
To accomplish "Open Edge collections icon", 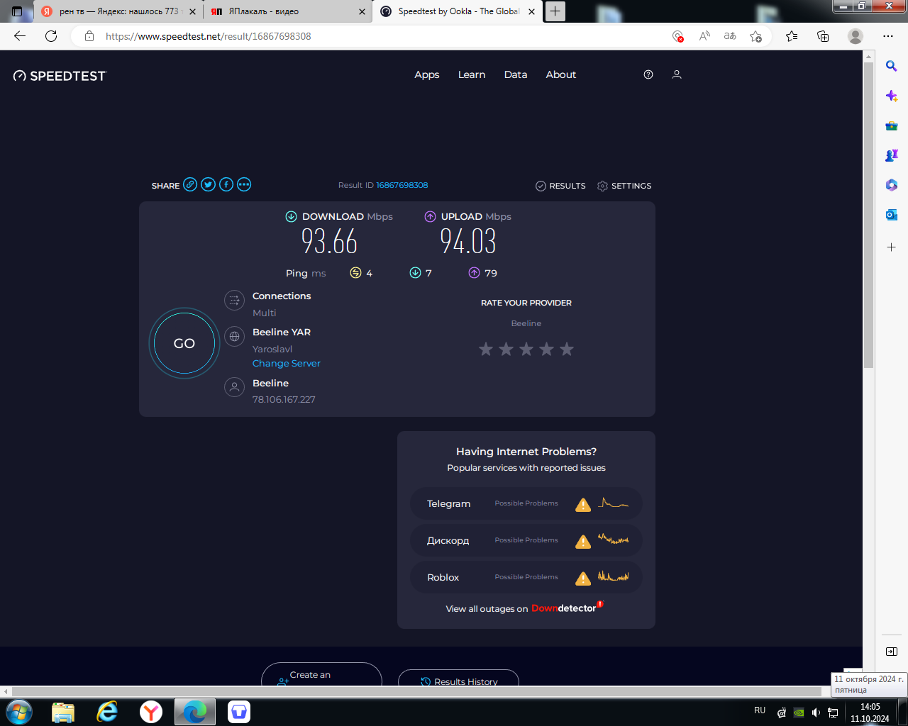I will [x=823, y=36].
